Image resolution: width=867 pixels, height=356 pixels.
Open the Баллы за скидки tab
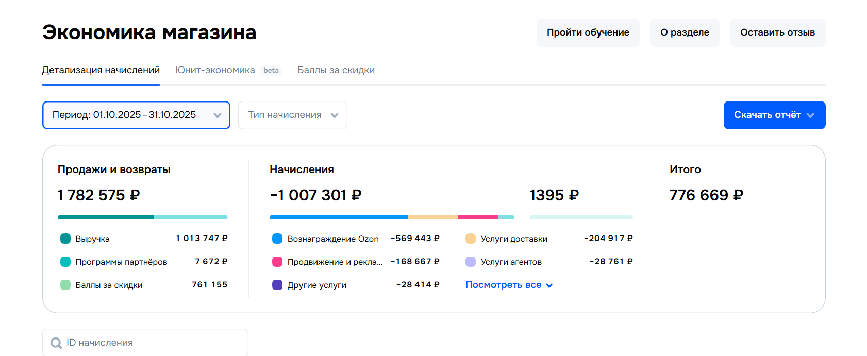tap(336, 70)
